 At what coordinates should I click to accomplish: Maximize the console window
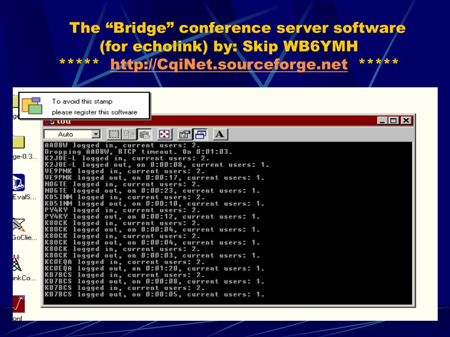click(393, 121)
